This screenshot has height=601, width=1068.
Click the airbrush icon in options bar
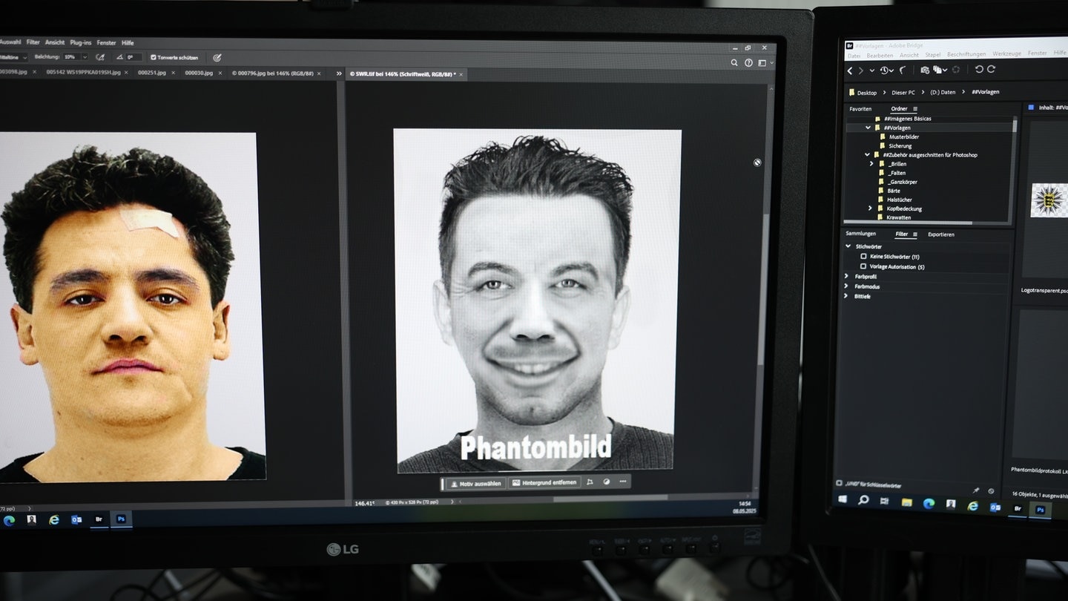101,56
